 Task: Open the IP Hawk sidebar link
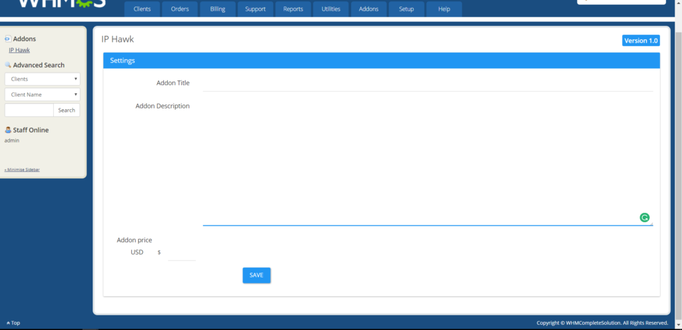(19, 51)
